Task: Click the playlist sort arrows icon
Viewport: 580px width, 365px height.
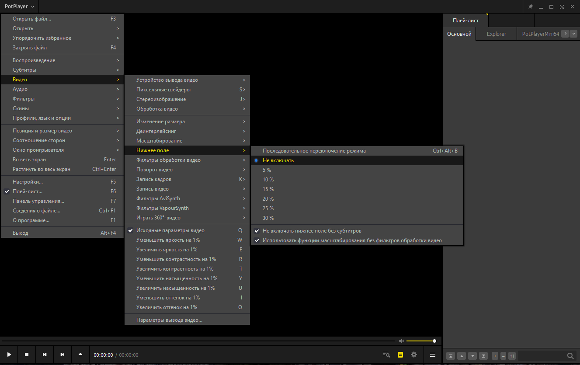Action: [512, 356]
